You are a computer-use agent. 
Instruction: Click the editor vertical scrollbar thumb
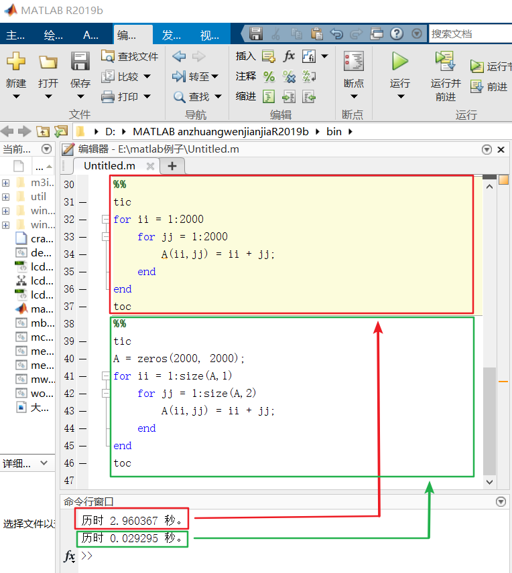click(x=489, y=421)
